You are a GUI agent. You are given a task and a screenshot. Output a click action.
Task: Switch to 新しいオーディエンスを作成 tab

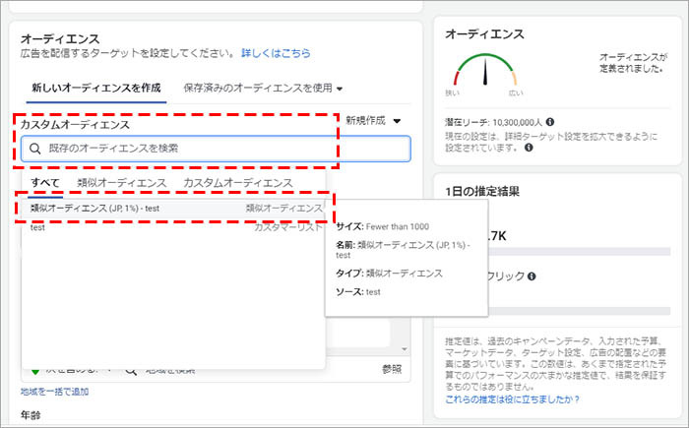95,88
